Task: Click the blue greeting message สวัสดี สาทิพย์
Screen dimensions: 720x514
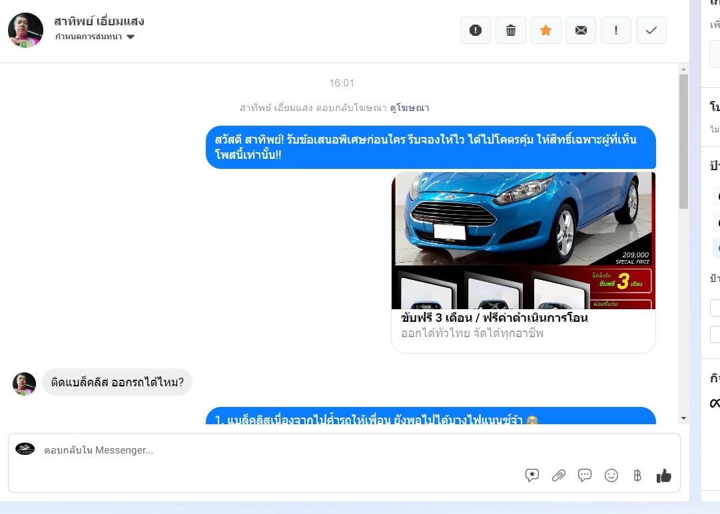Action: [x=431, y=147]
